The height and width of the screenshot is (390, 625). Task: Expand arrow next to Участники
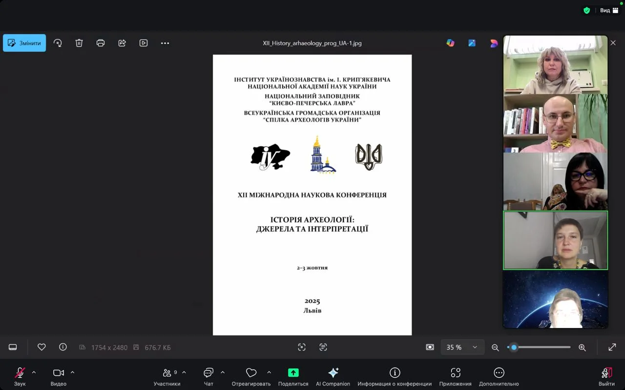(184, 372)
